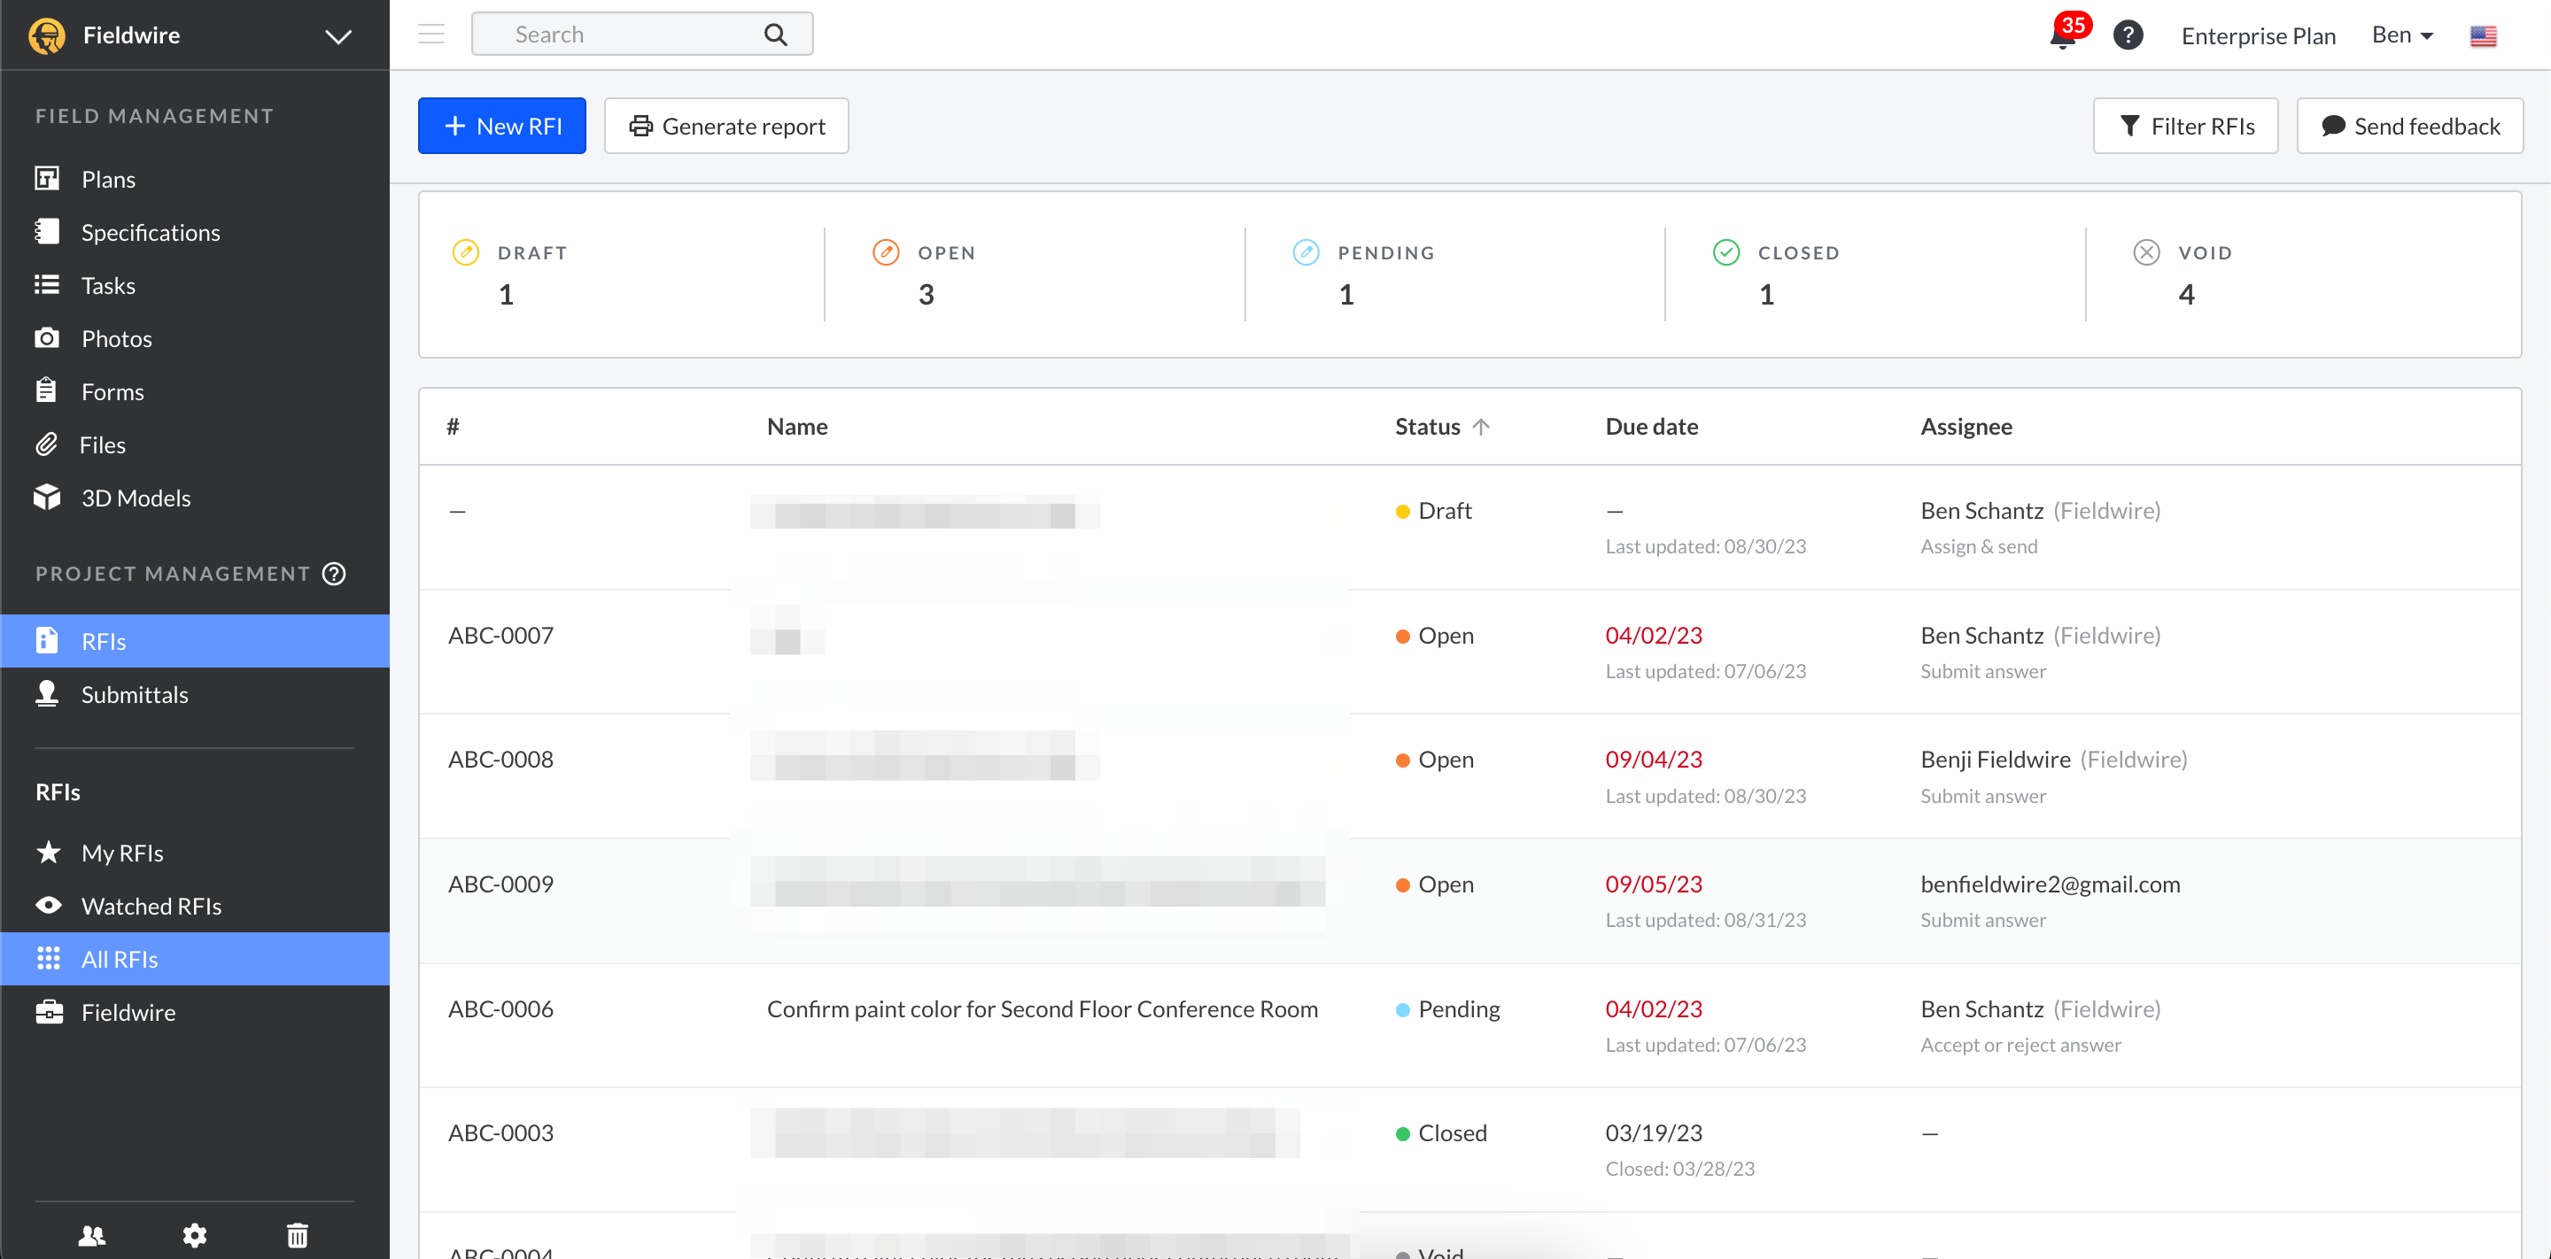
Task: Select All RFIs filter
Action: pyautogui.click(x=194, y=959)
